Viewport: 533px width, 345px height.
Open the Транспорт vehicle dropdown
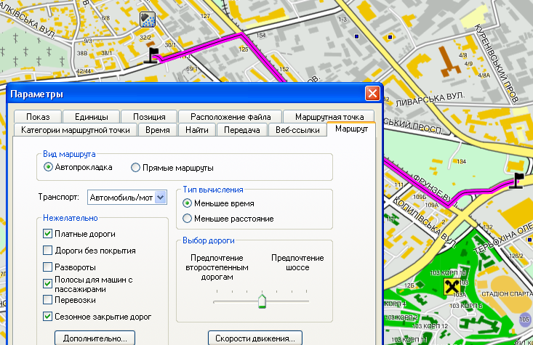coord(161,197)
